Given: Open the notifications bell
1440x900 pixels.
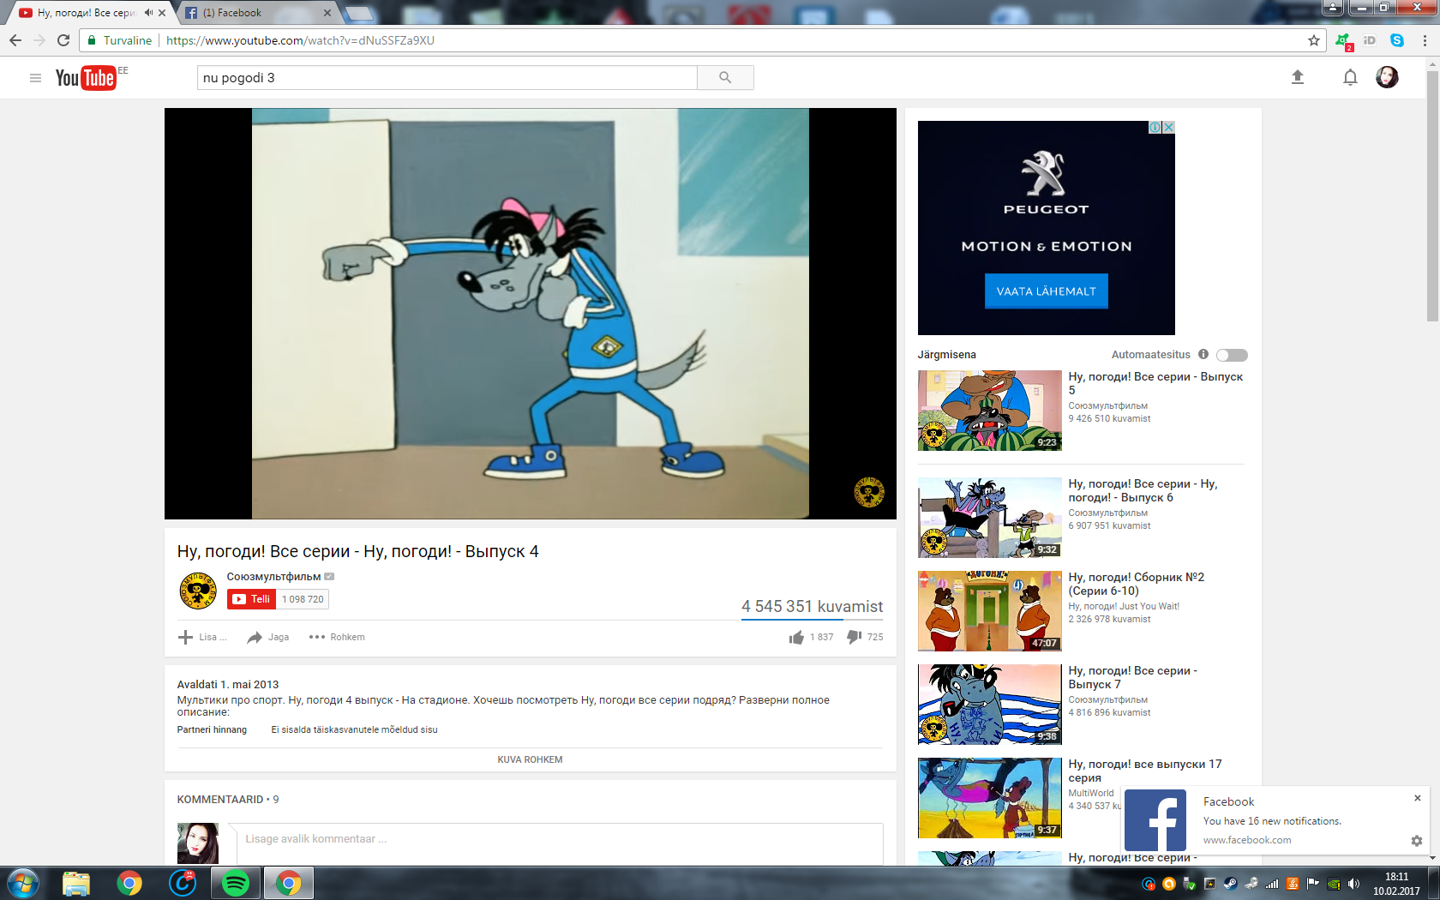Looking at the screenshot, I should point(1350,78).
